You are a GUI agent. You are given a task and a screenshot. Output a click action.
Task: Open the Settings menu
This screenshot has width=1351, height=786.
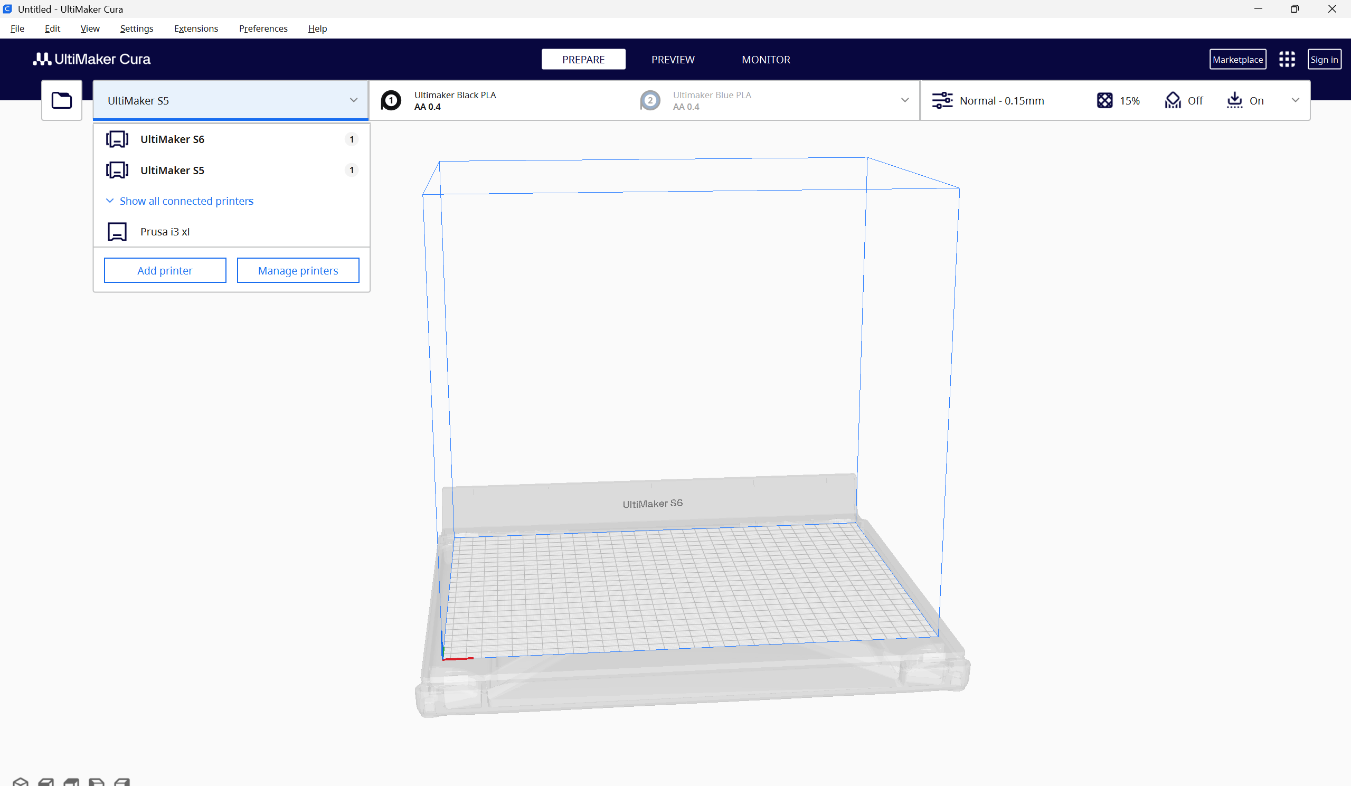[x=137, y=29]
